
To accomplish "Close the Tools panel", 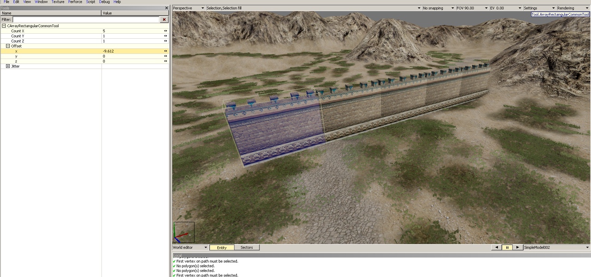I will [167, 8].
